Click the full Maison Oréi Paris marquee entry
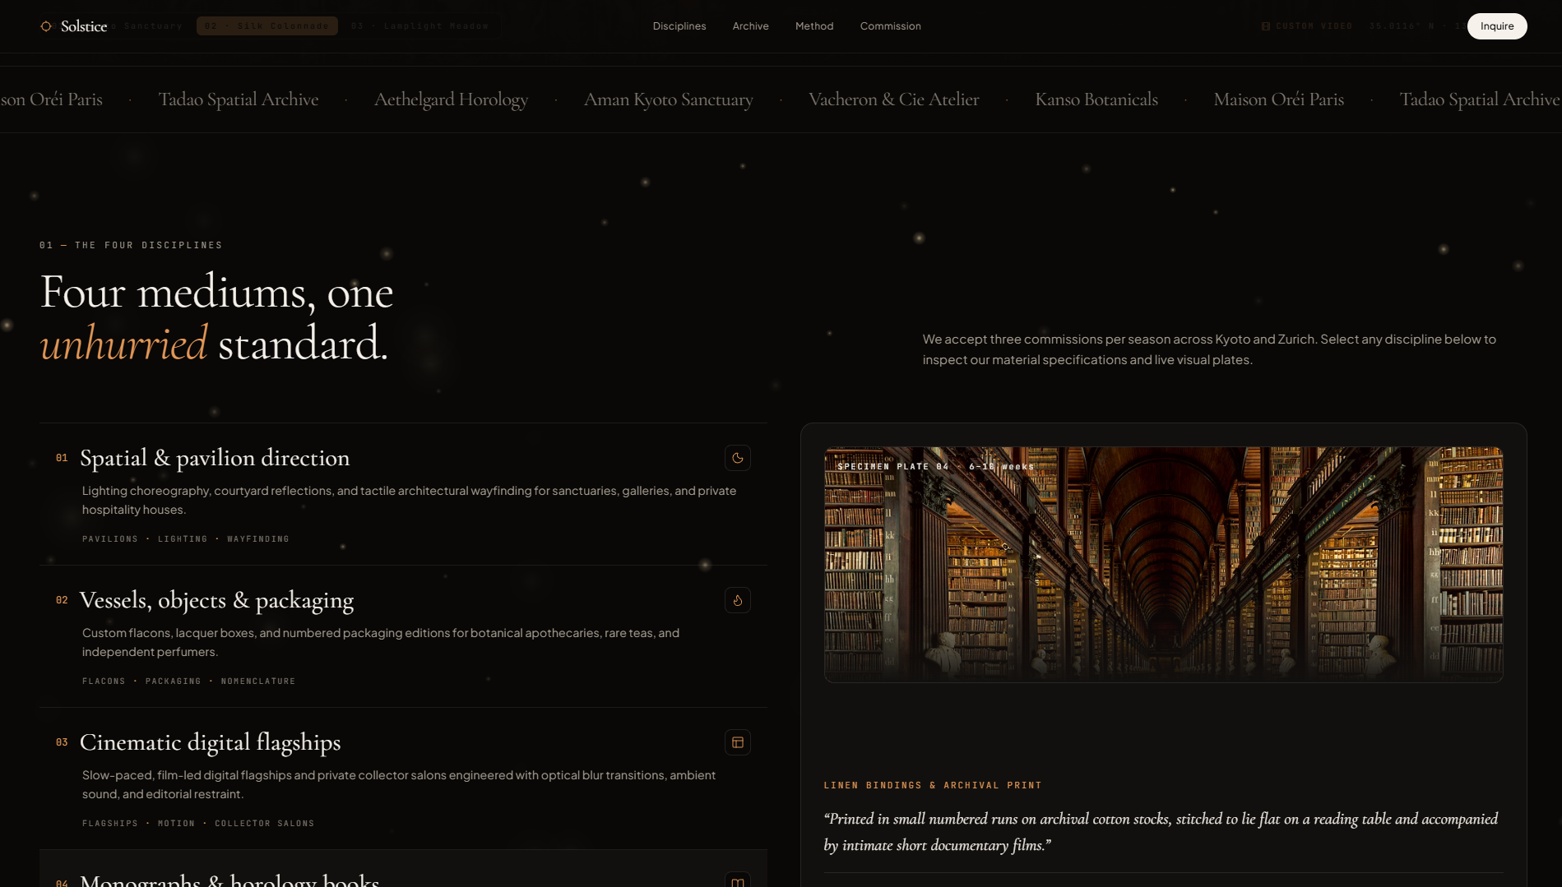The image size is (1562, 887). coord(1279,99)
